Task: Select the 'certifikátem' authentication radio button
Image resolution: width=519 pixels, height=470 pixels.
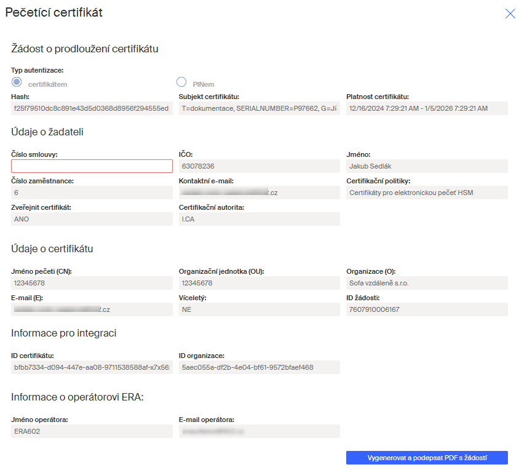Action: [x=17, y=82]
